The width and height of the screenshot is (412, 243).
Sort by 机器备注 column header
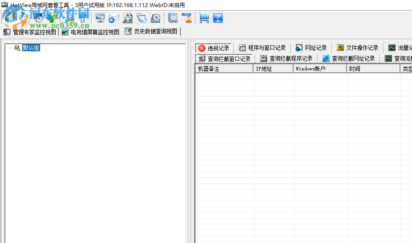point(224,69)
